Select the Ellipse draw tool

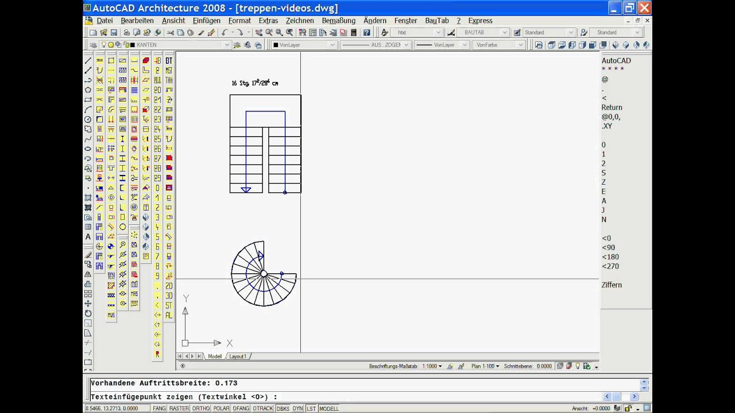[x=88, y=148]
